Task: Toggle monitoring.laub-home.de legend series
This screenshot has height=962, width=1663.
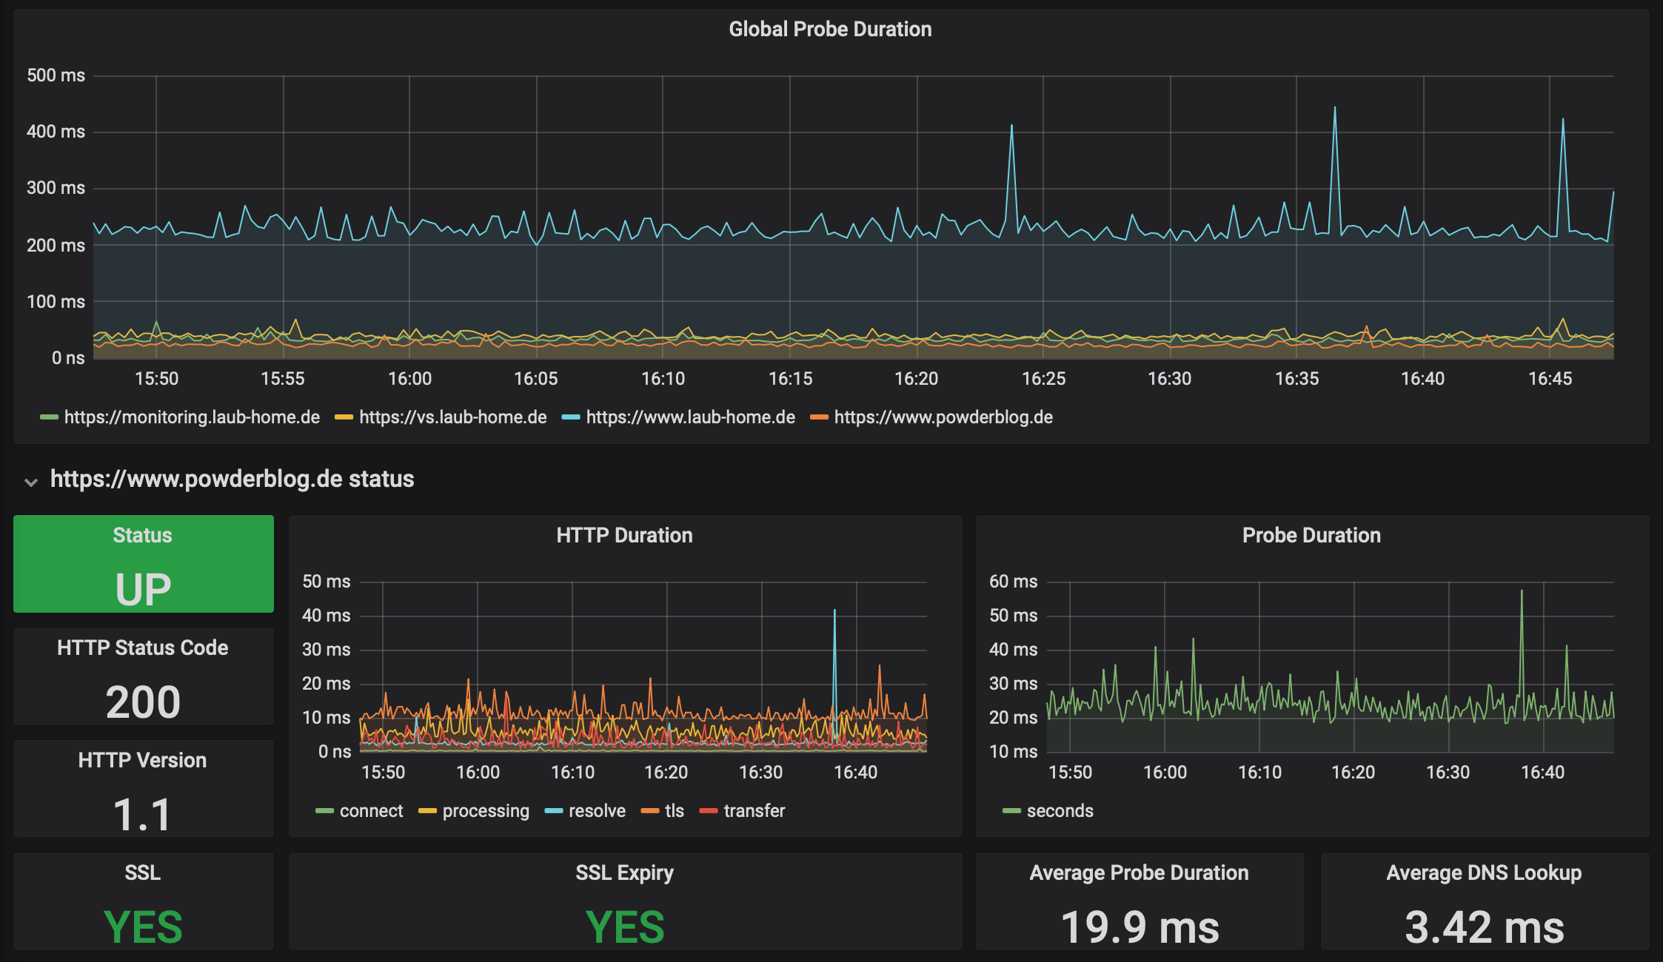Action: tap(192, 417)
